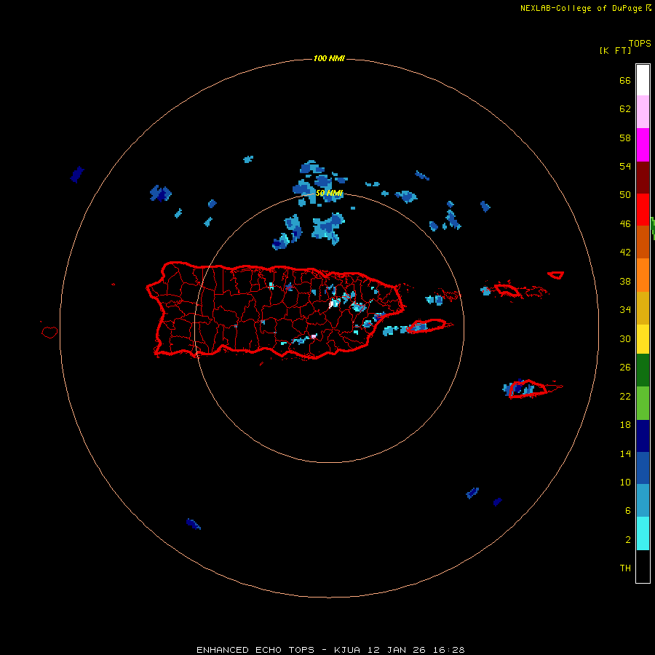Pick the dark orange legend swatch

point(643,242)
